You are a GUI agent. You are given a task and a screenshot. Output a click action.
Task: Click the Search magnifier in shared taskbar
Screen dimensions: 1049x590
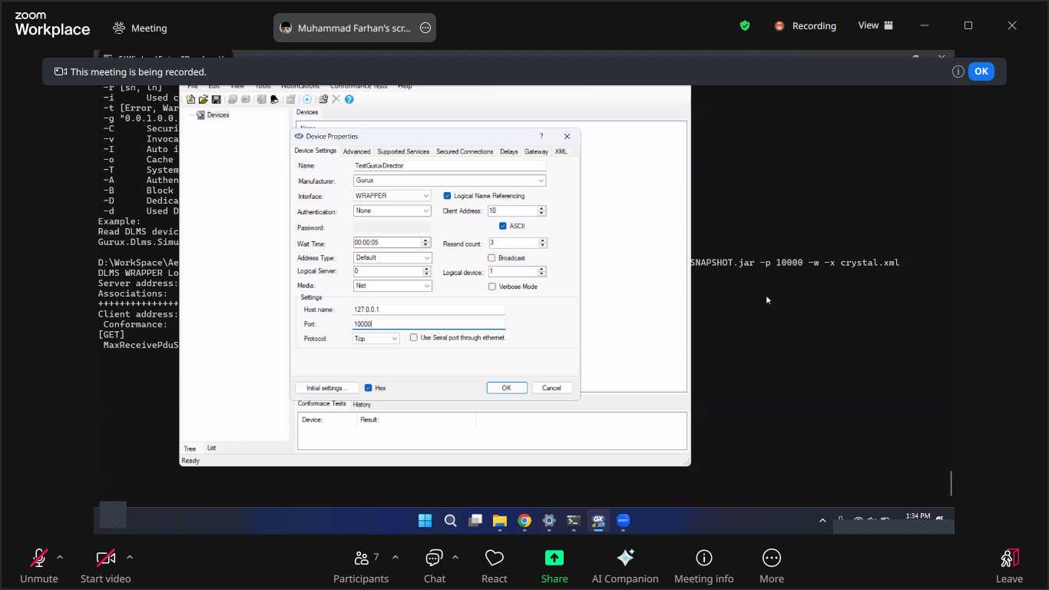click(451, 521)
